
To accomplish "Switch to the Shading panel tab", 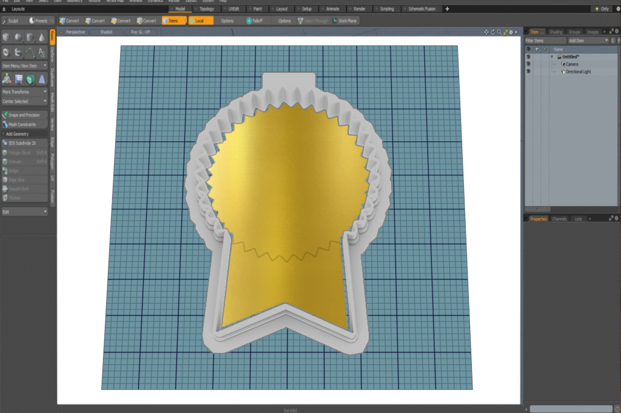I will [556, 32].
